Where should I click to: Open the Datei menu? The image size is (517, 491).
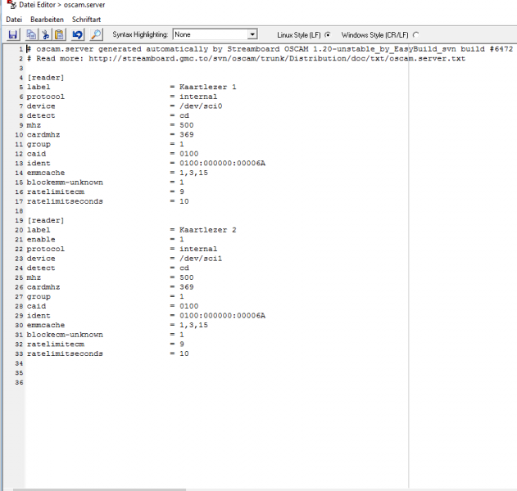pos(14,19)
